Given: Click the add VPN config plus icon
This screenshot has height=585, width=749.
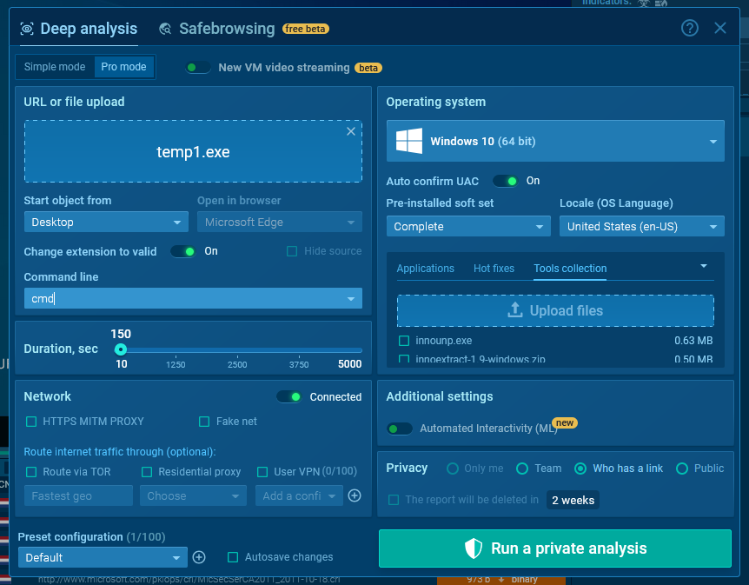Looking at the screenshot, I should 355,495.
